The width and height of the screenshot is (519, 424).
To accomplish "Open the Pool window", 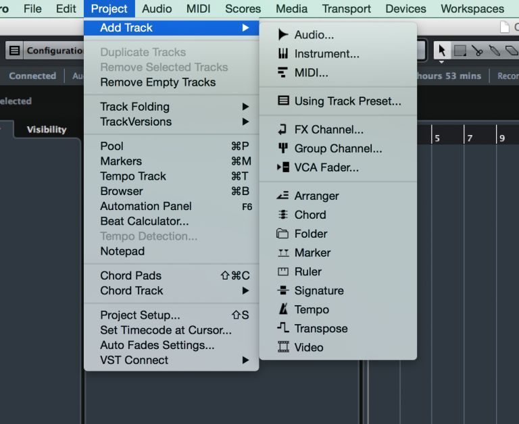I will 171,146.
